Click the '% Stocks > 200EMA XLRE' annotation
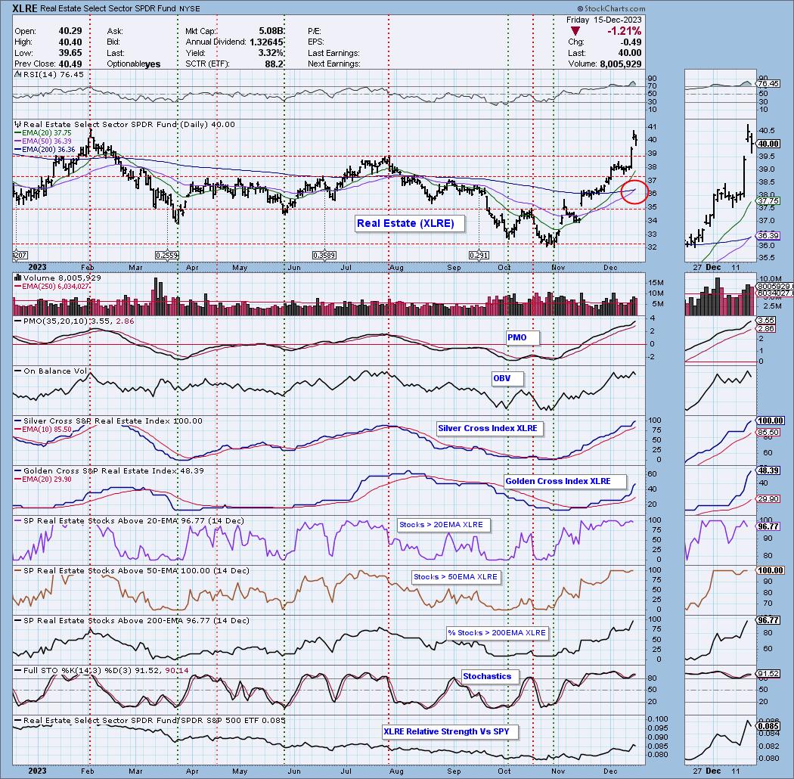 click(497, 632)
